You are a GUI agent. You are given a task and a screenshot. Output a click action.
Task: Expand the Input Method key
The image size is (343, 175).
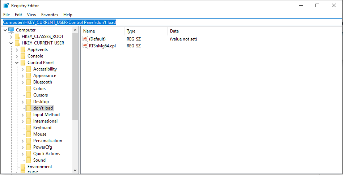click(x=22, y=115)
